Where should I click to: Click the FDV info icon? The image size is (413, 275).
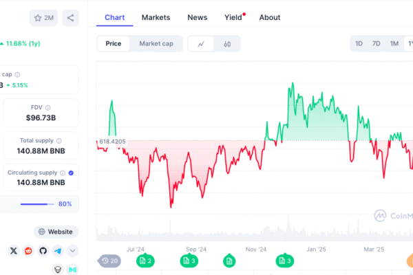pyautogui.click(x=48, y=108)
